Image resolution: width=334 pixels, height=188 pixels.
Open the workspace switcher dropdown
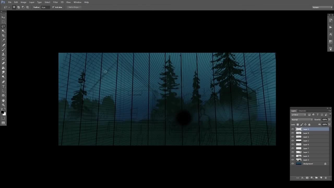(322, 7)
